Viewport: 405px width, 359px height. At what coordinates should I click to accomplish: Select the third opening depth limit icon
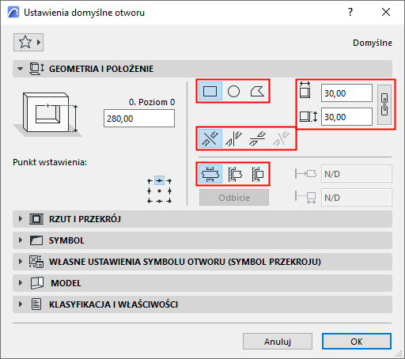pos(257,174)
